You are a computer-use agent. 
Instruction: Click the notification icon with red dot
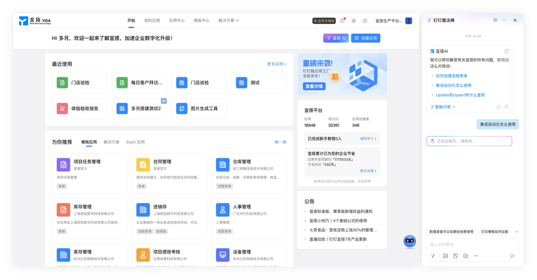[342, 21]
